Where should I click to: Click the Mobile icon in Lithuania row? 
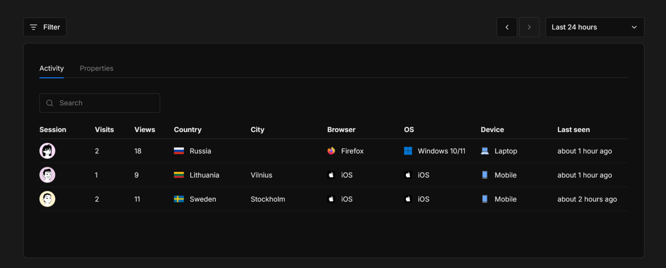point(485,175)
